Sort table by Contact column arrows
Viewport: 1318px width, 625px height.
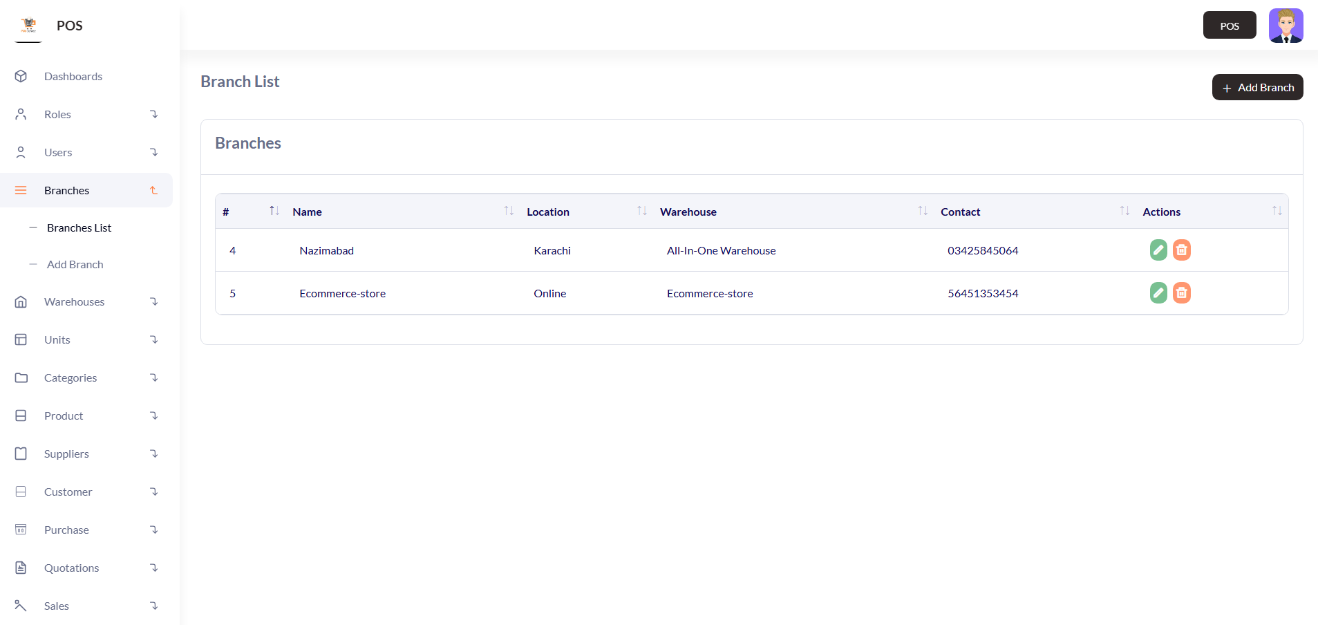point(1124,211)
